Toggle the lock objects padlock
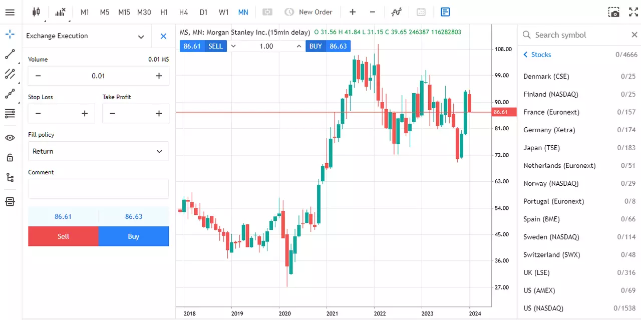Image resolution: width=641 pixels, height=320 pixels. (10, 158)
